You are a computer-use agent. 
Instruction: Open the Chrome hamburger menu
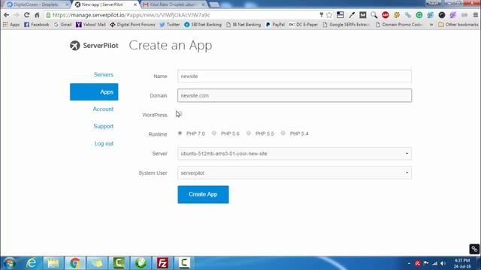[476, 15]
